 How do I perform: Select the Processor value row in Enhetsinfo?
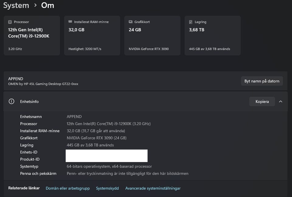109,124
